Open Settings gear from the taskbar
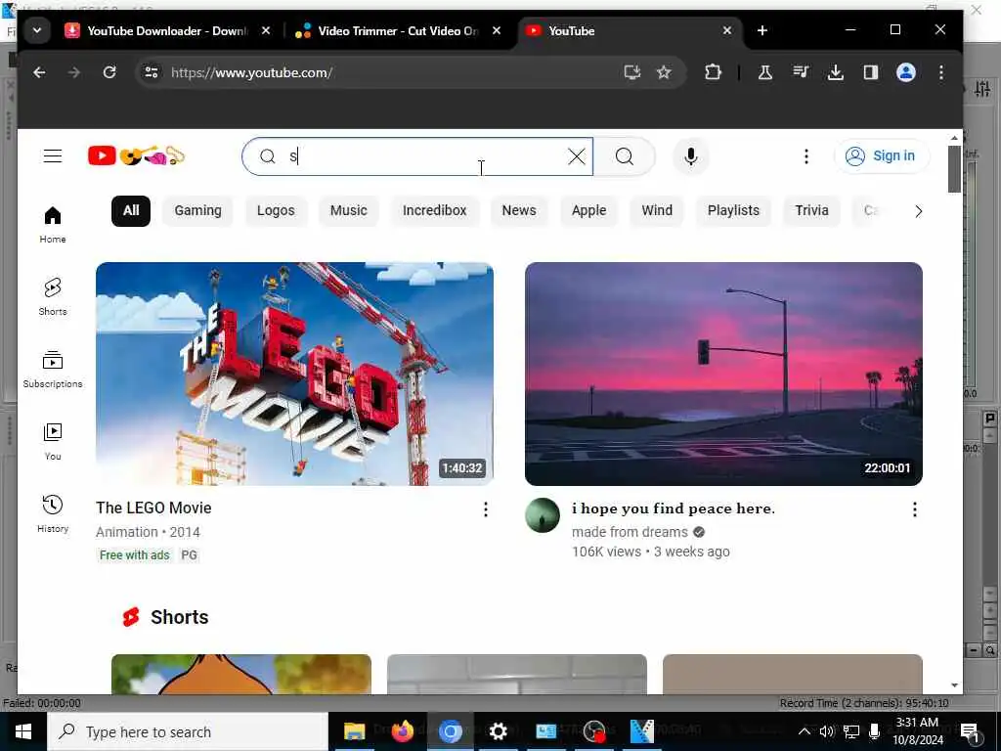Image resolution: width=1001 pixels, height=751 pixels. click(x=498, y=731)
